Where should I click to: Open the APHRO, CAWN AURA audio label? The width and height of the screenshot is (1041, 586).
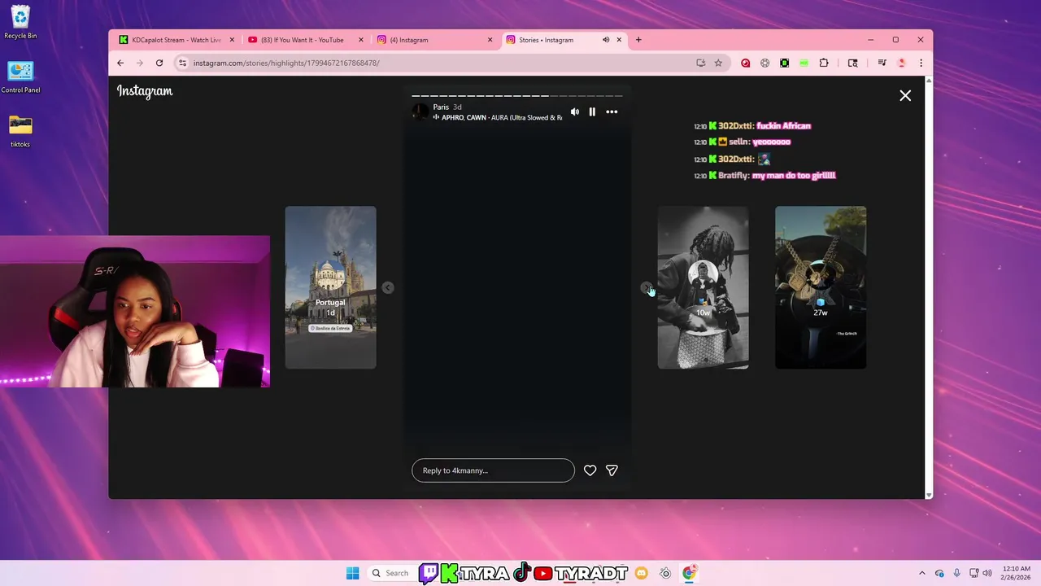click(498, 117)
